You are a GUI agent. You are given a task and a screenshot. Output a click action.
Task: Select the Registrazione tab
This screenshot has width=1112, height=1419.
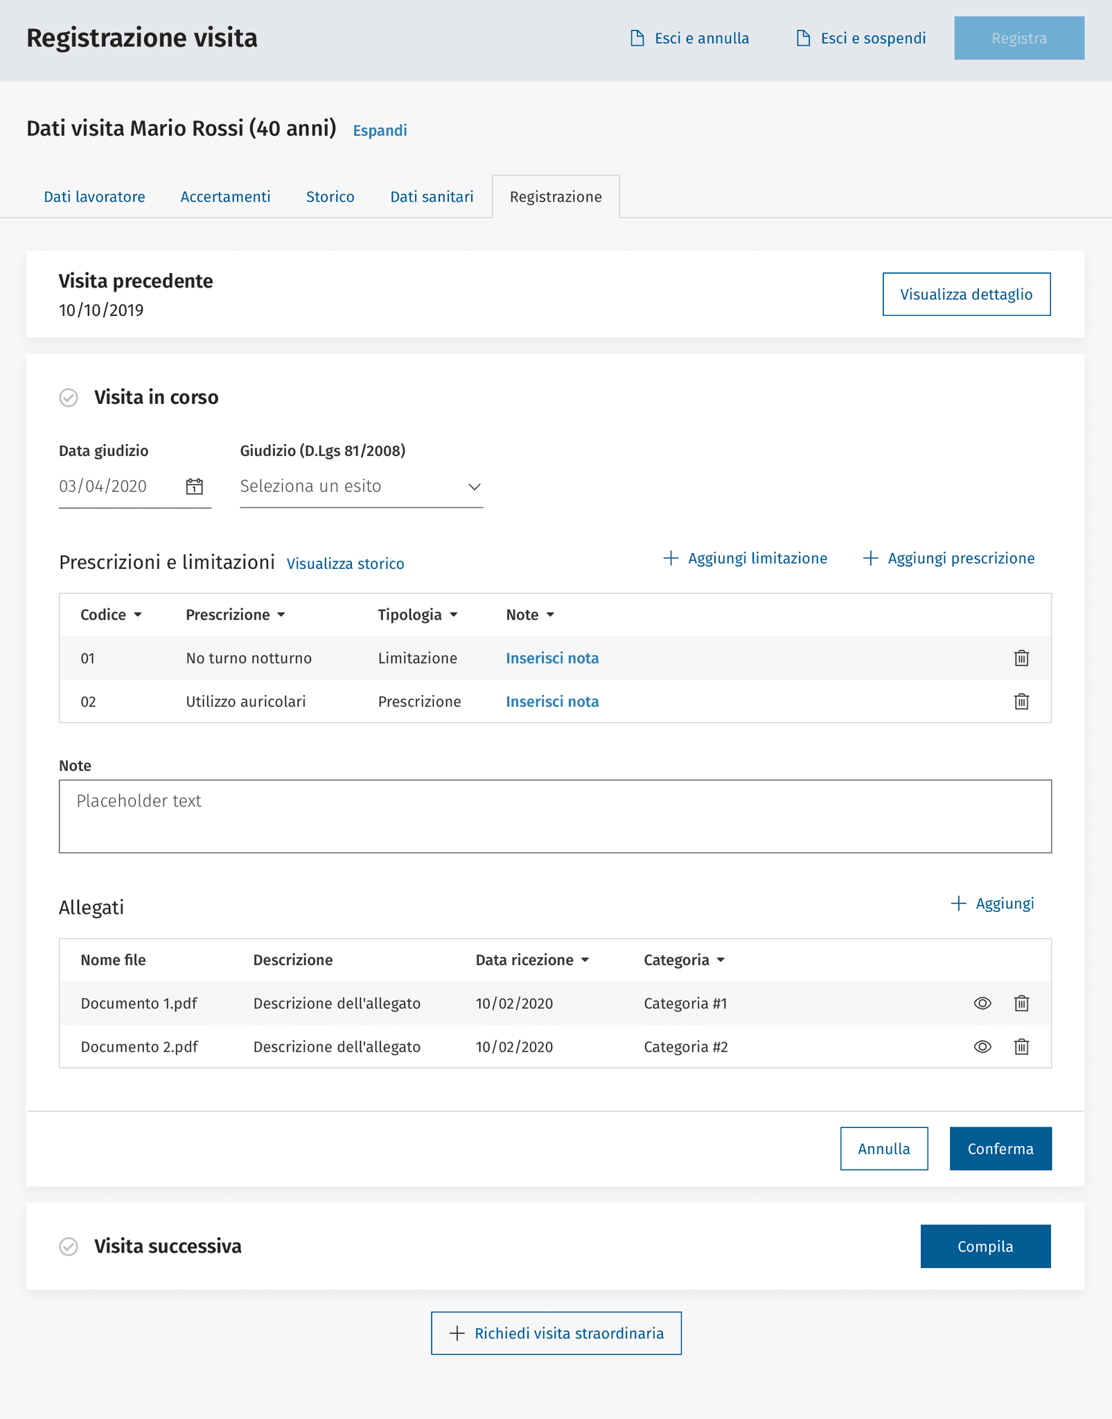[556, 197]
